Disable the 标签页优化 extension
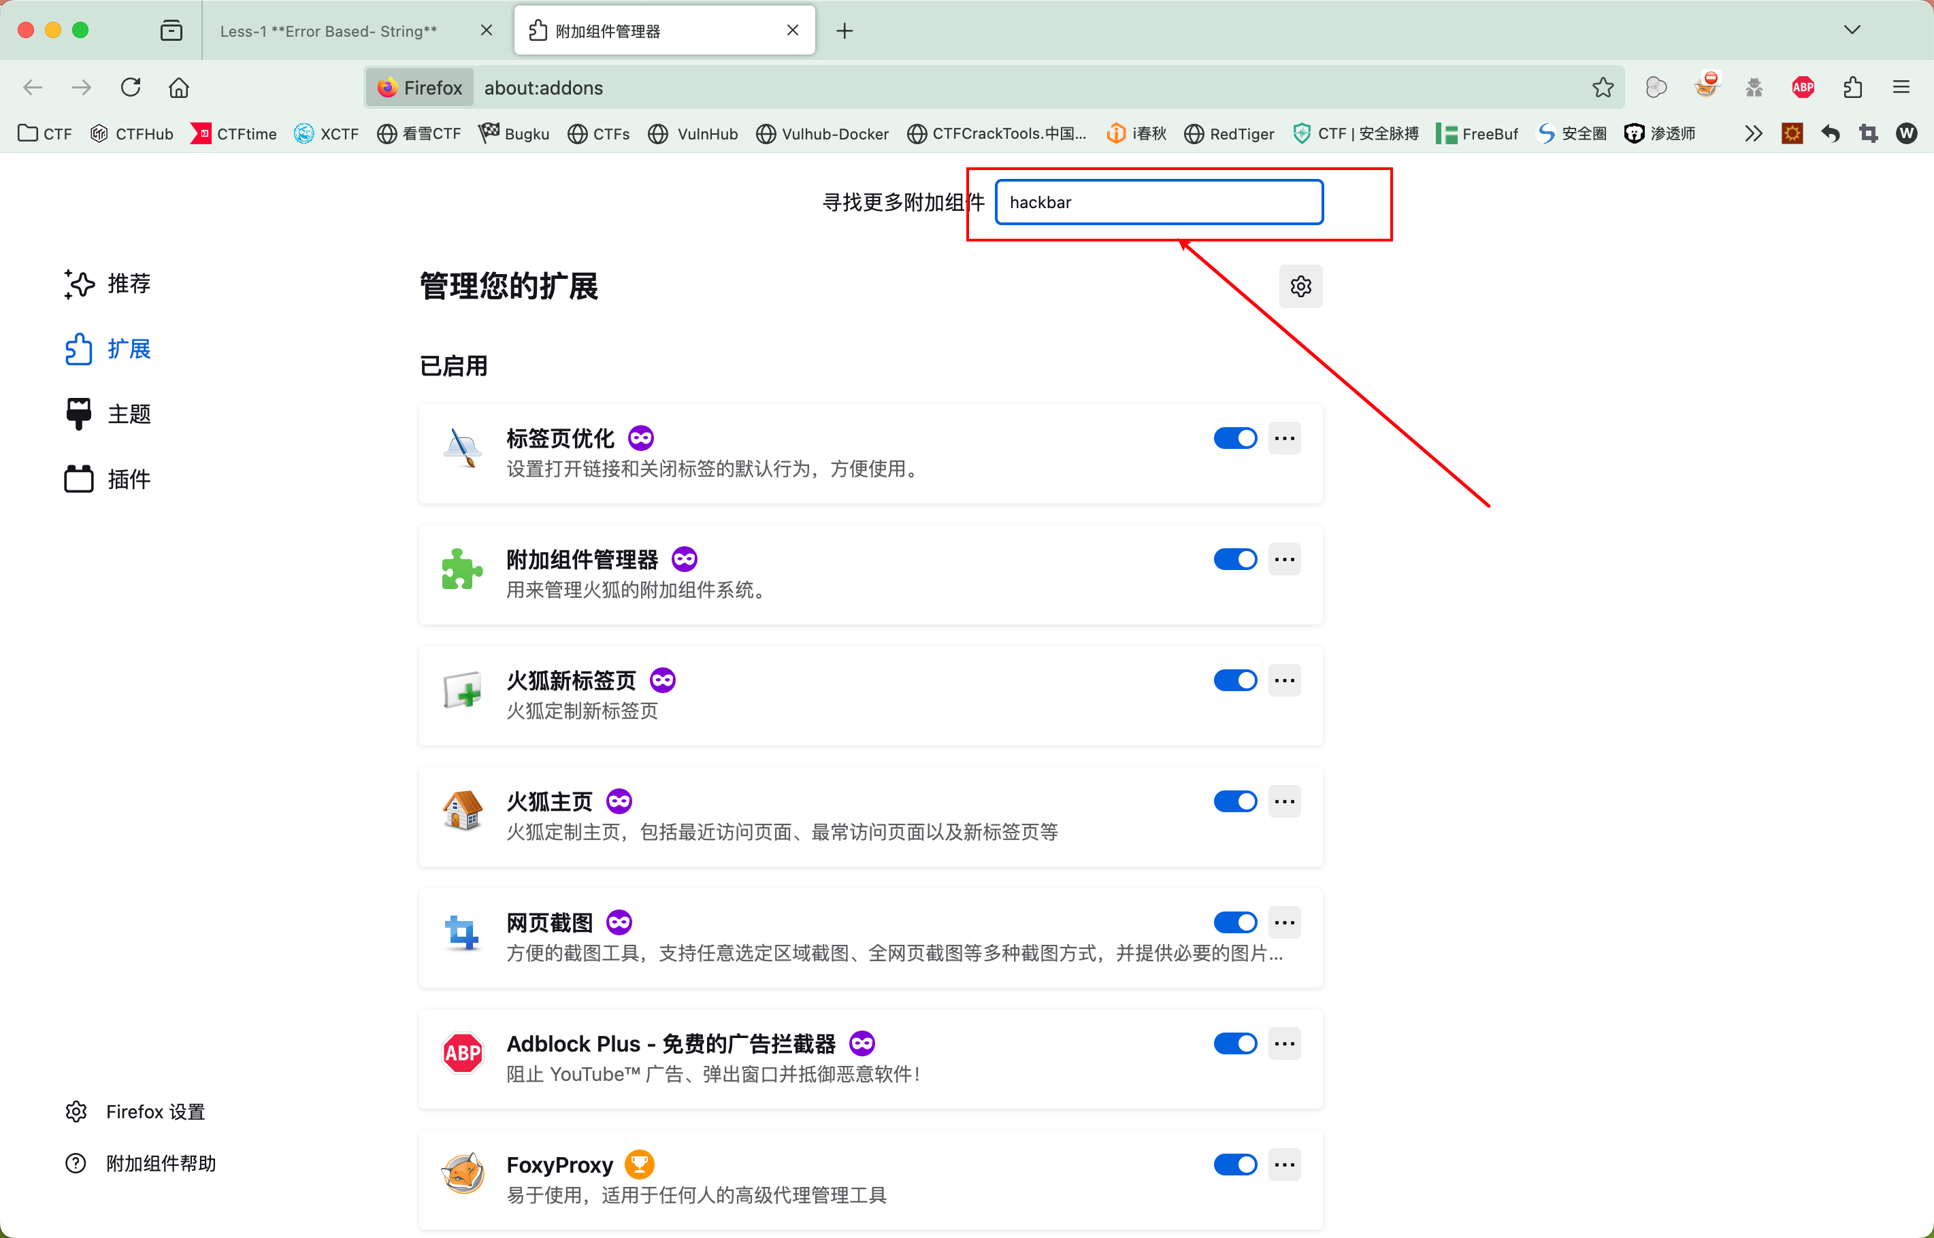1934x1238 pixels. tap(1235, 438)
